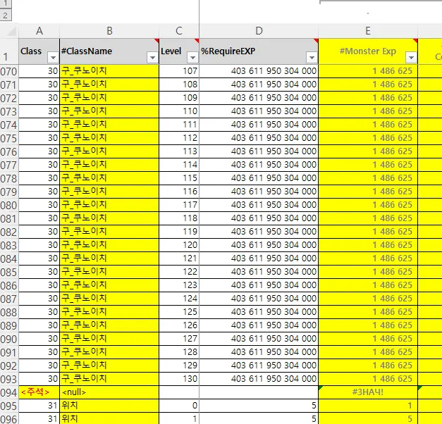The height and width of the screenshot is (424, 442).
Task: Click Level cell with value 122
Action: click(179, 272)
